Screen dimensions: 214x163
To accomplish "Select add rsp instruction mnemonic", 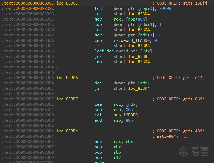I will (98, 120).
